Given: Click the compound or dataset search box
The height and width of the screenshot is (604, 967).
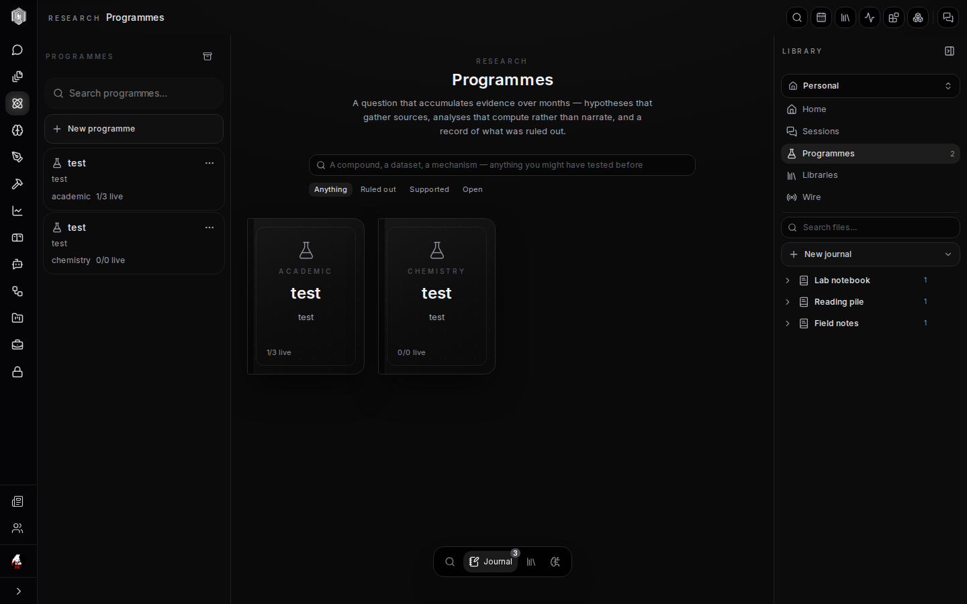Looking at the screenshot, I should click(x=502, y=165).
